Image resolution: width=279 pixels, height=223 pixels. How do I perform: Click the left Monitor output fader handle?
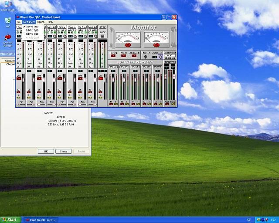click(x=166, y=77)
